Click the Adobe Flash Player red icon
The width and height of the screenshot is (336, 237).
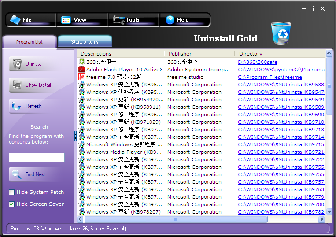(81, 70)
